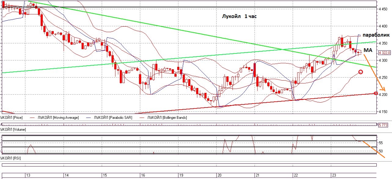Click the chart title "Лукойл 1 час"
The image size is (392, 179).
239,16
